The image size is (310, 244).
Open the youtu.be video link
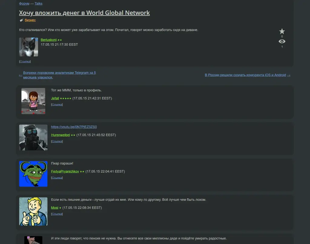(74, 127)
